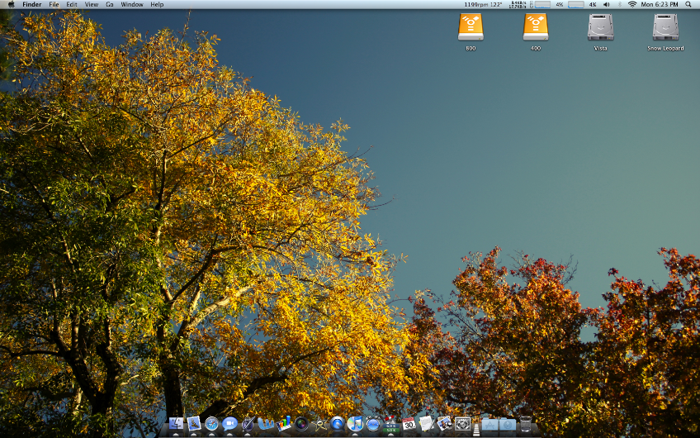Launch the alarm clock app in Dock
700x438 pixels.
[x=373, y=424]
